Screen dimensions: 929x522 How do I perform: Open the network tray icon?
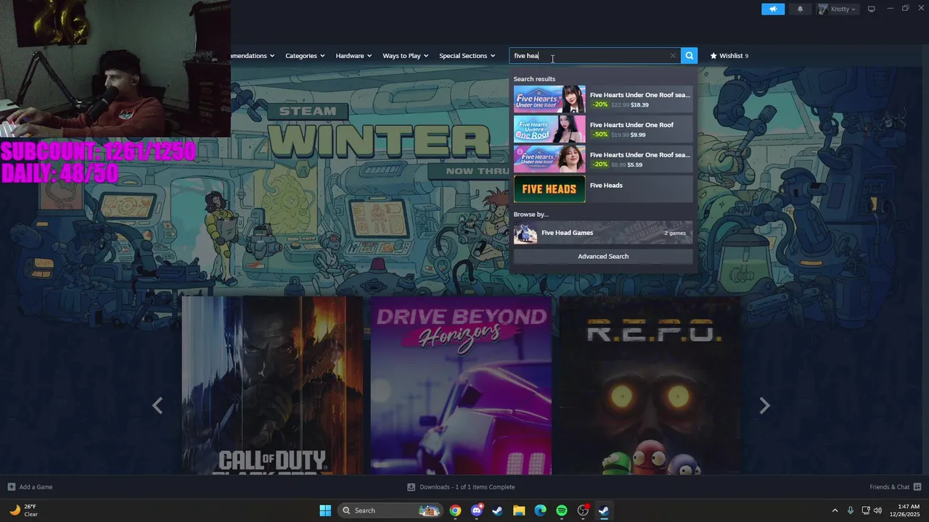866,510
